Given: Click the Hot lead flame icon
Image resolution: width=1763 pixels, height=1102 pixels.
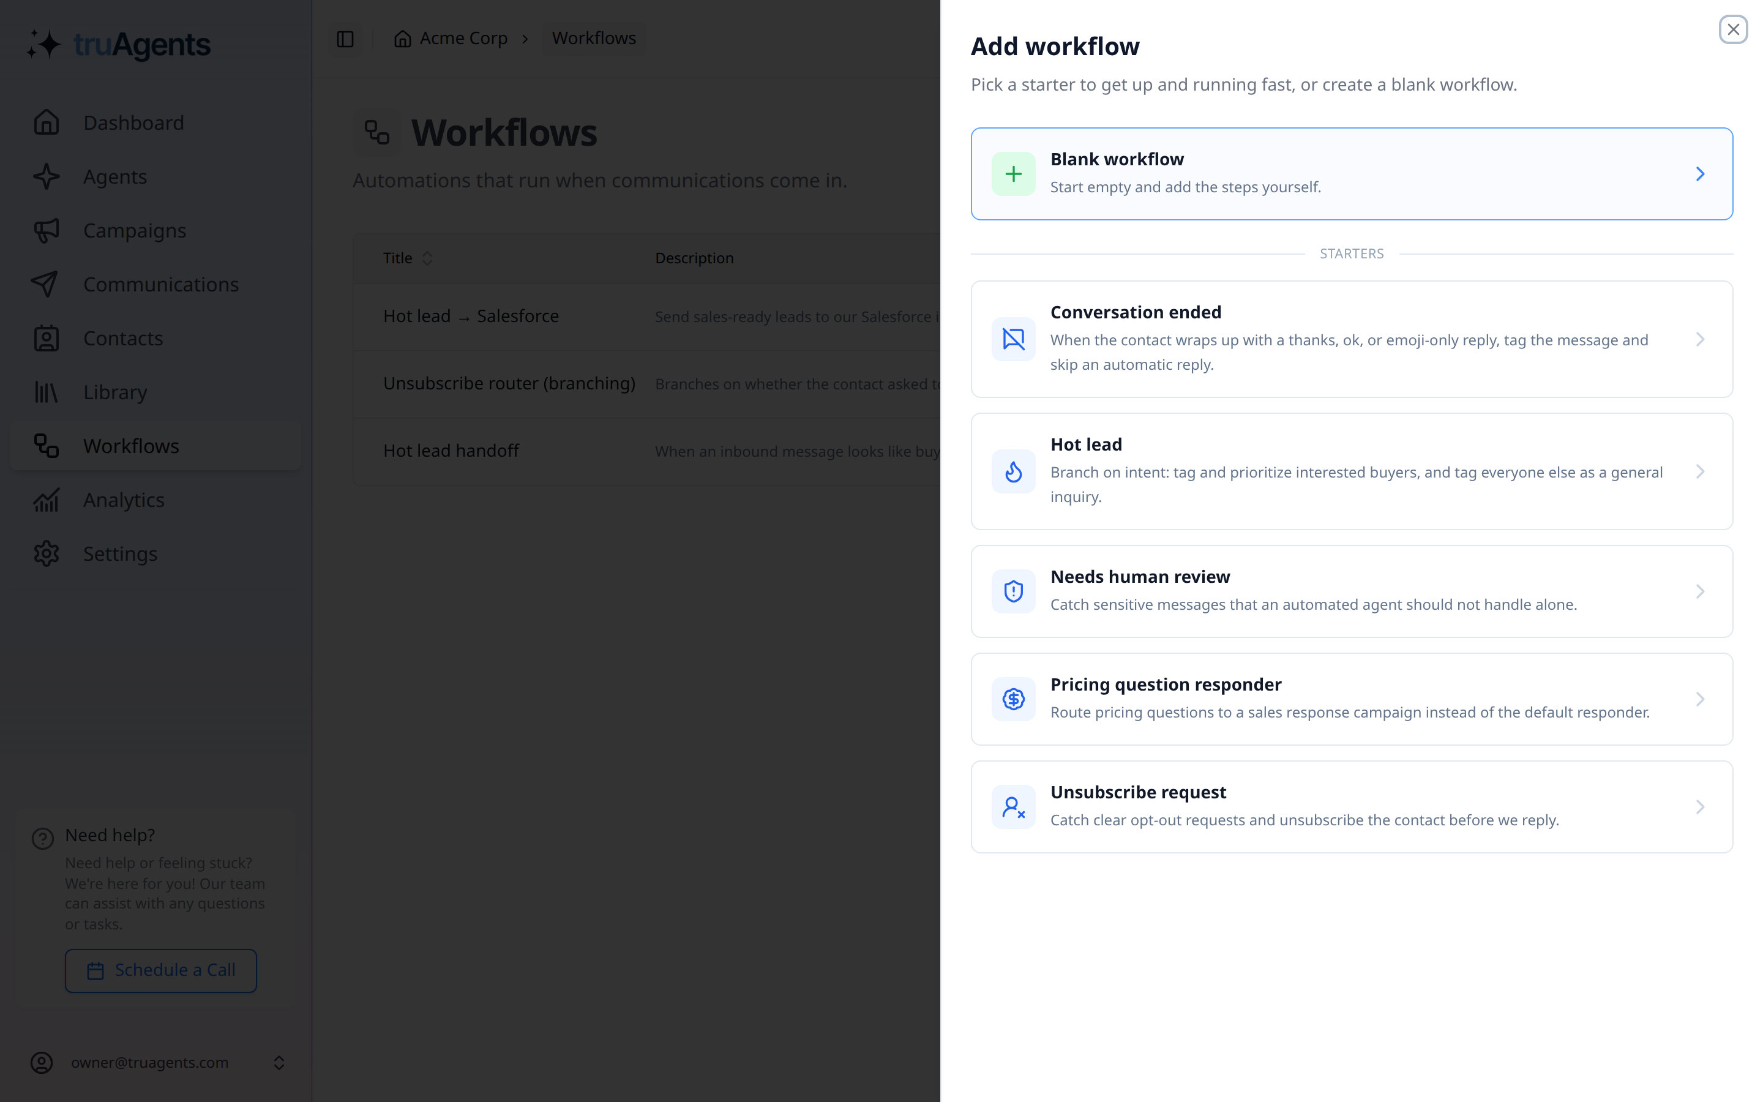Looking at the screenshot, I should 1013,471.
